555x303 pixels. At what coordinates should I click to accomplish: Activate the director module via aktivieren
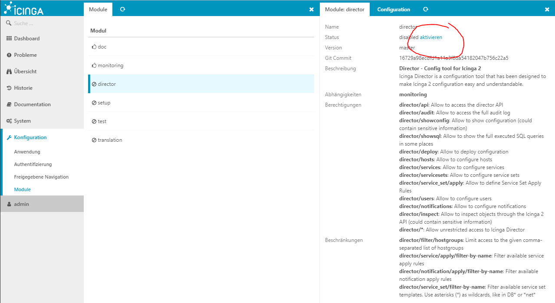431,37
